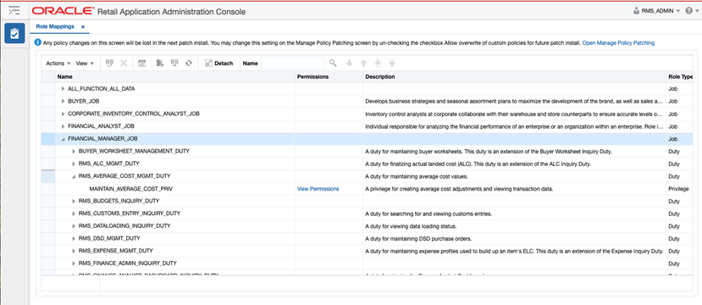
Task: Click View Permissions link for MAINTAIN_AVERAGE_COST_PRIV
Action: tap(318, 189)
